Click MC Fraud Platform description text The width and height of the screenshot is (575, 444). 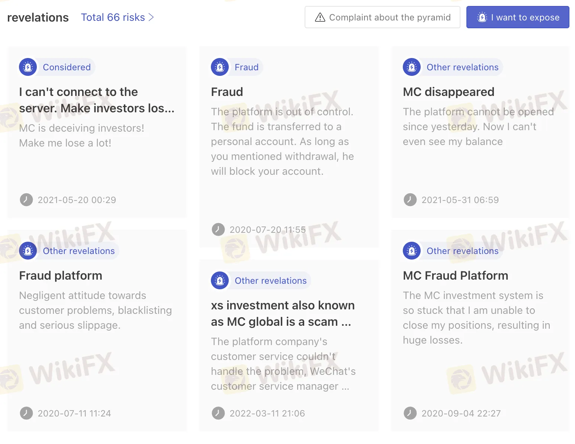(x=476, y=318)
